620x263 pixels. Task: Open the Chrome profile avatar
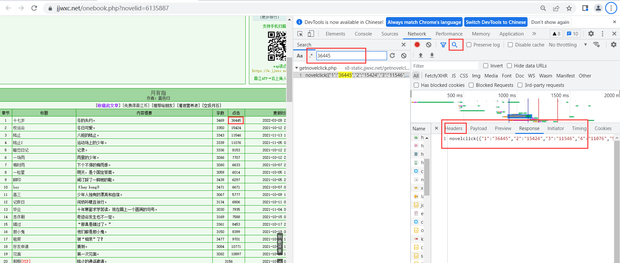598,8
